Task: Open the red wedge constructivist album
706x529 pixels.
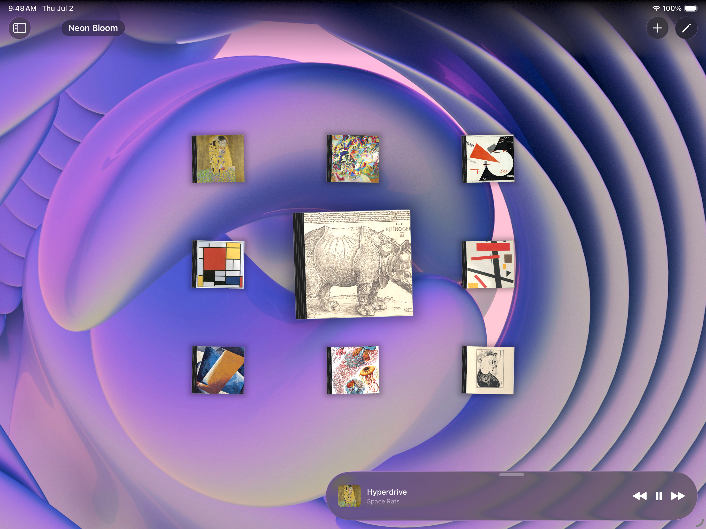Action: (x=488, y=159)
